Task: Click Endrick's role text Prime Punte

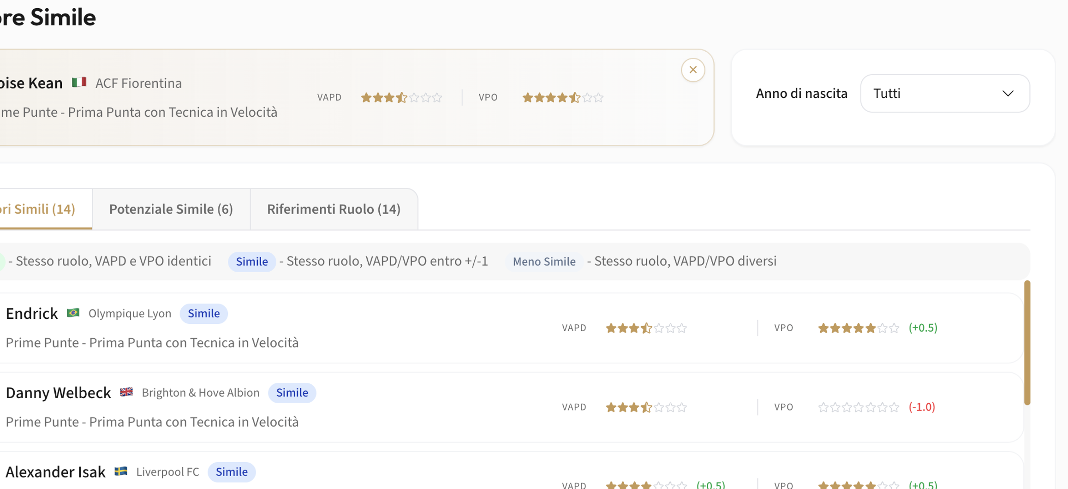Action: point(152,343)
